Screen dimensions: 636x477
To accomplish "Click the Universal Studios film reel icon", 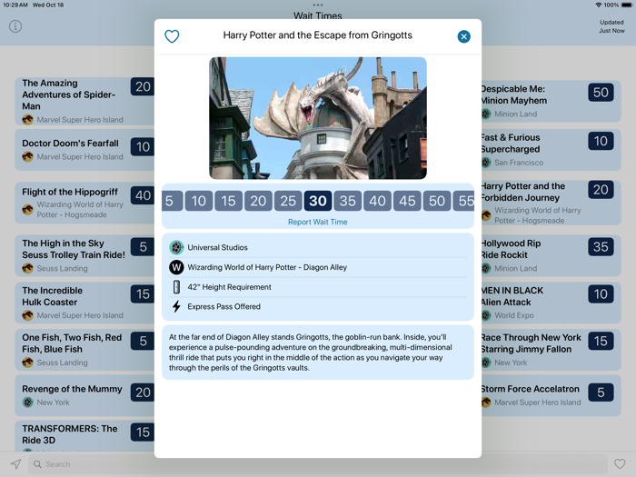I will point(176,247).
